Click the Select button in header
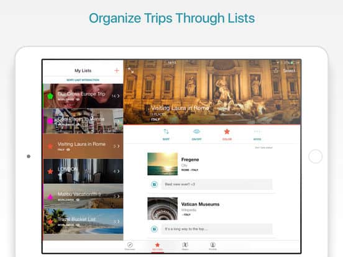343x257 pixels. [x=289, y=71]
